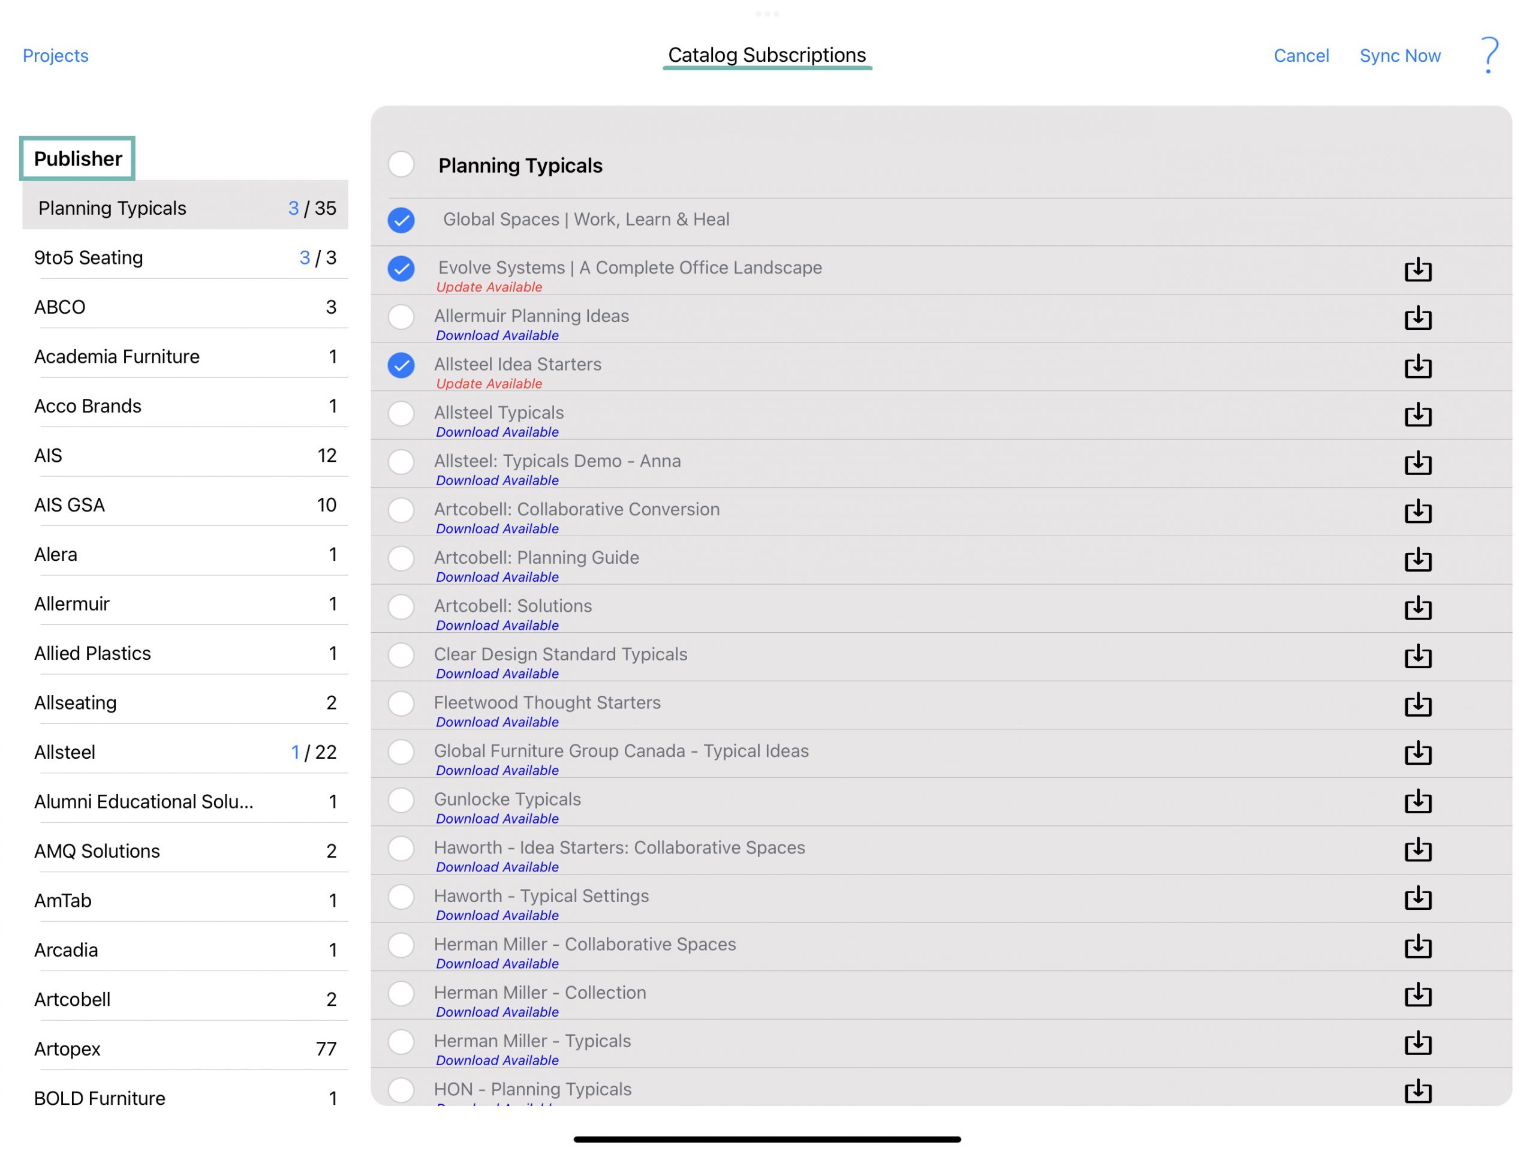This screenshot has height=1151, width=1535.
Task: Download Haworth Idea Starters Collaborative Spaces icon
Action: tap(1417, 850)
